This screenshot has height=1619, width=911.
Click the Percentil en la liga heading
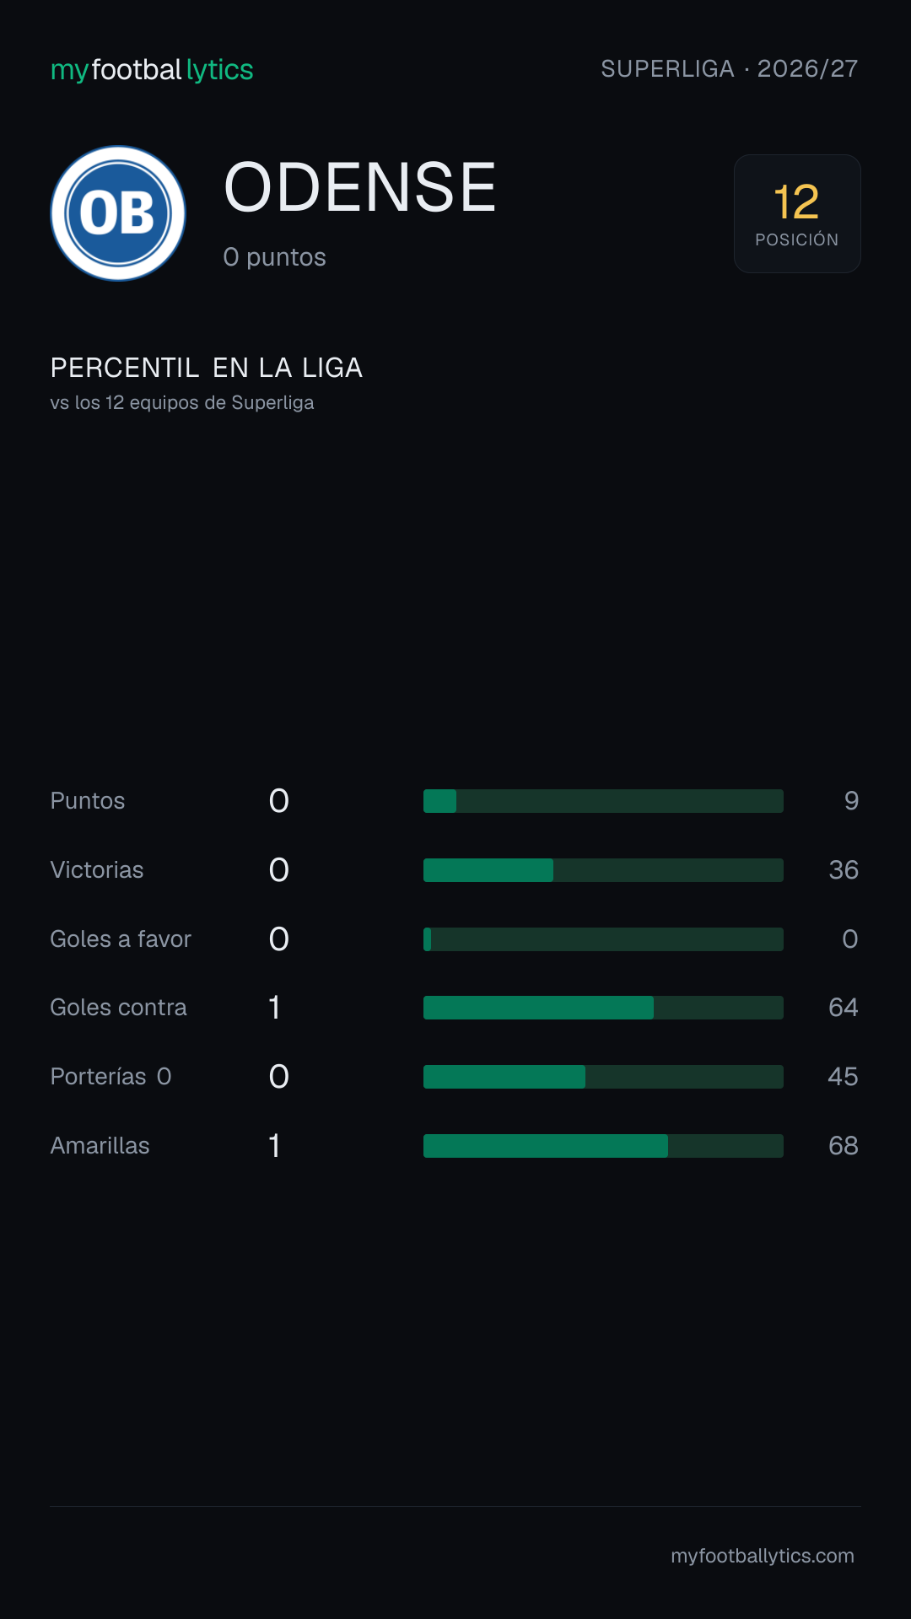[207, 368]
